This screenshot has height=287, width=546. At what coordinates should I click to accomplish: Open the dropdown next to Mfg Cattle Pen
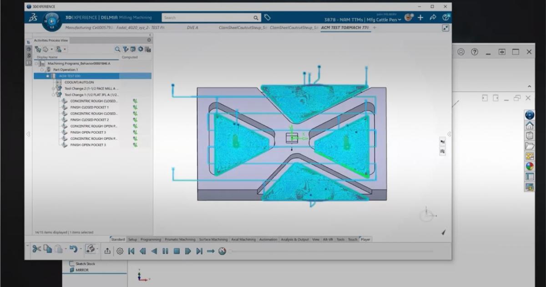[400, 20]
